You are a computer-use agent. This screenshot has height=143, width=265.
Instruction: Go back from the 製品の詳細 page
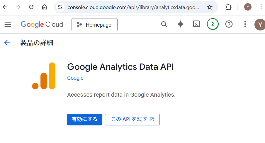pos(7,43)
